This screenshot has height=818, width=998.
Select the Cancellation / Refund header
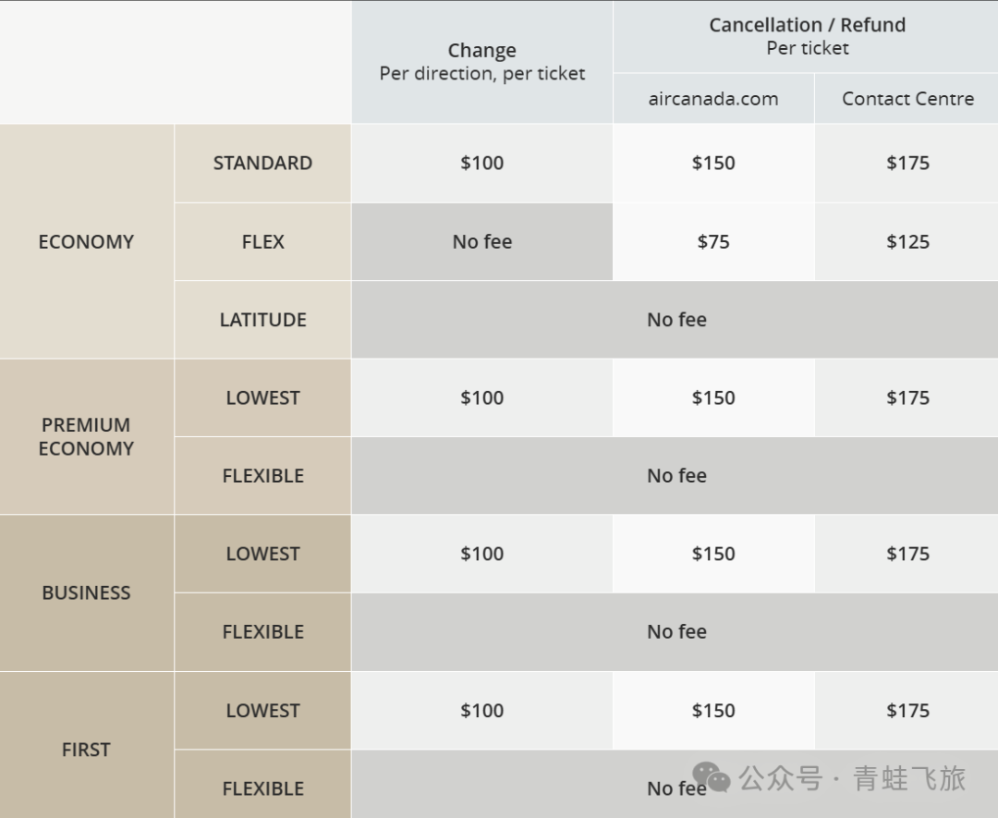click(x=807, y=36)
